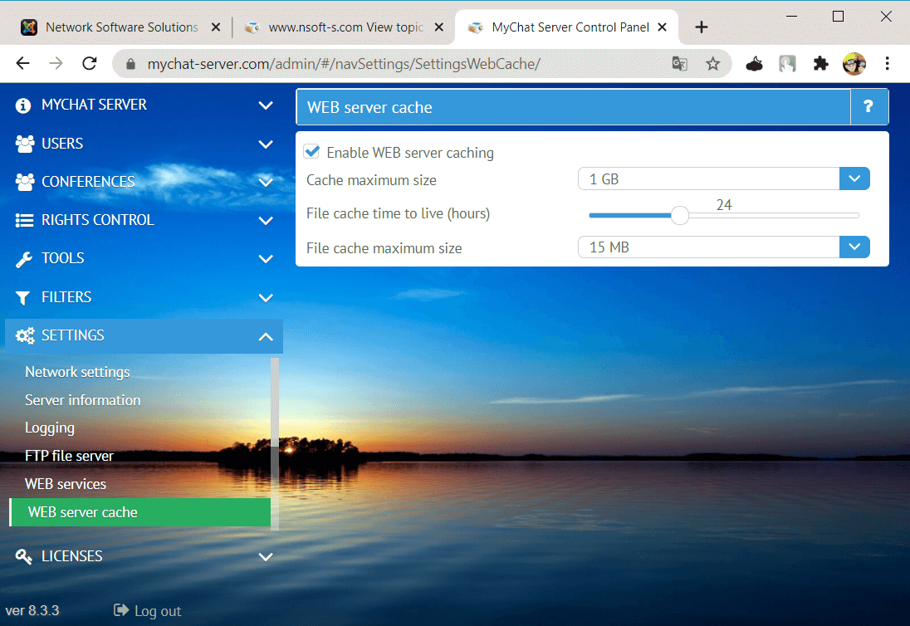The width and height of the screenshot is (910, 626).
Task: Expand the CONFERENCES section chevron
Action: pos(266,182)
